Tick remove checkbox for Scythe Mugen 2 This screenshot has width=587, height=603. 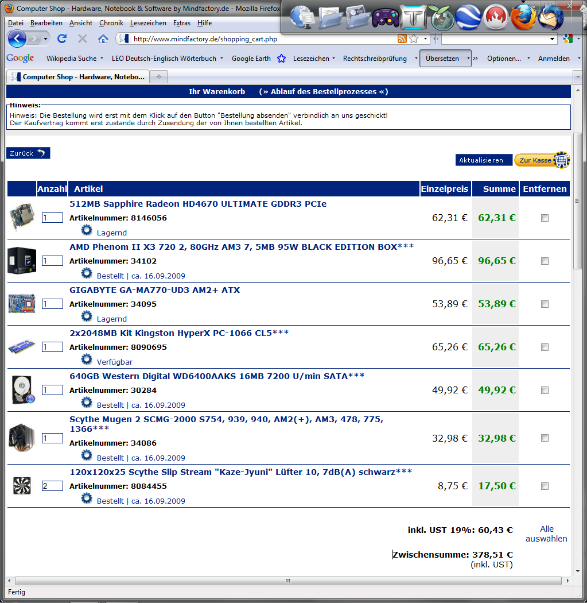tap(545, 438)
